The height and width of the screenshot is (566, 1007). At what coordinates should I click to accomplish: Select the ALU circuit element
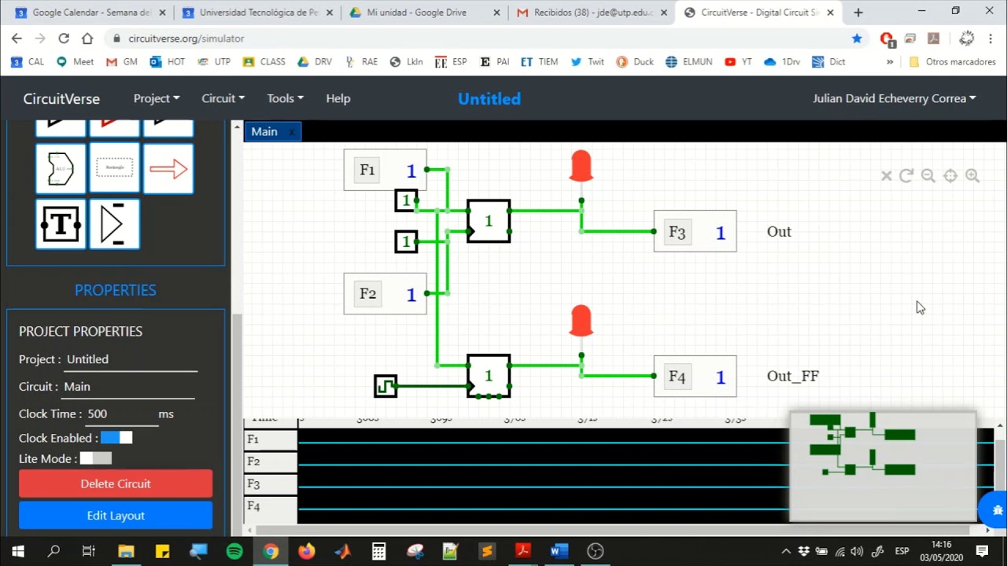[61, 168]
